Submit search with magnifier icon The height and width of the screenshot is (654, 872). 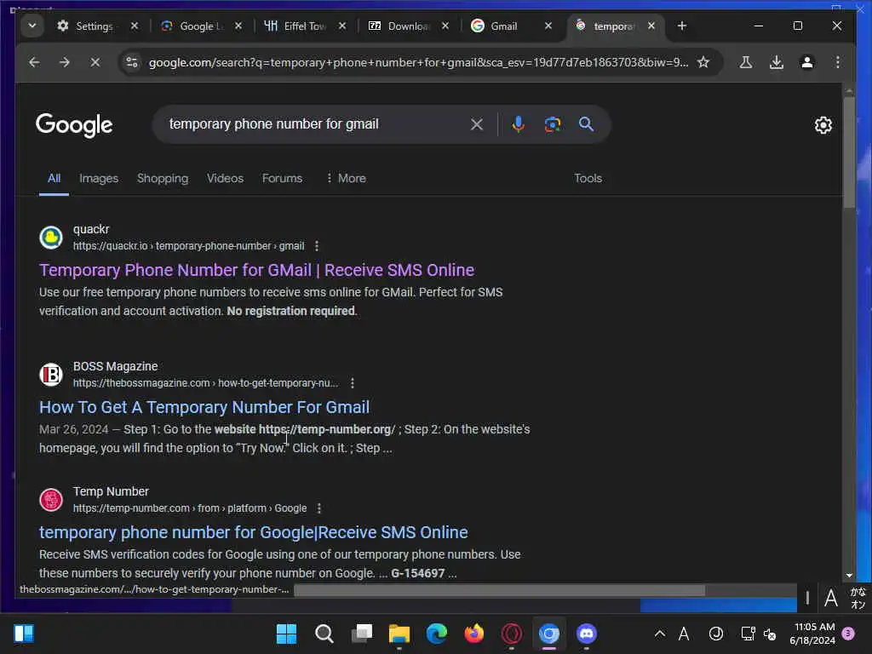tap(586, 124)
